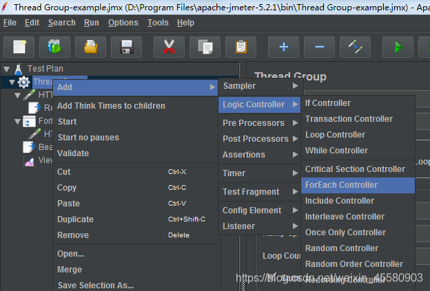Open the Options menu

[123, 23]
